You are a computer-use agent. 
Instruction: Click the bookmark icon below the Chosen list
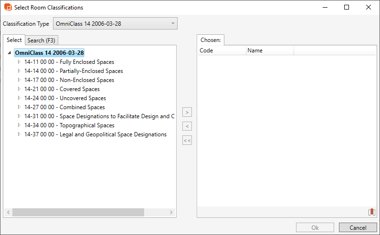pos(371,212)
